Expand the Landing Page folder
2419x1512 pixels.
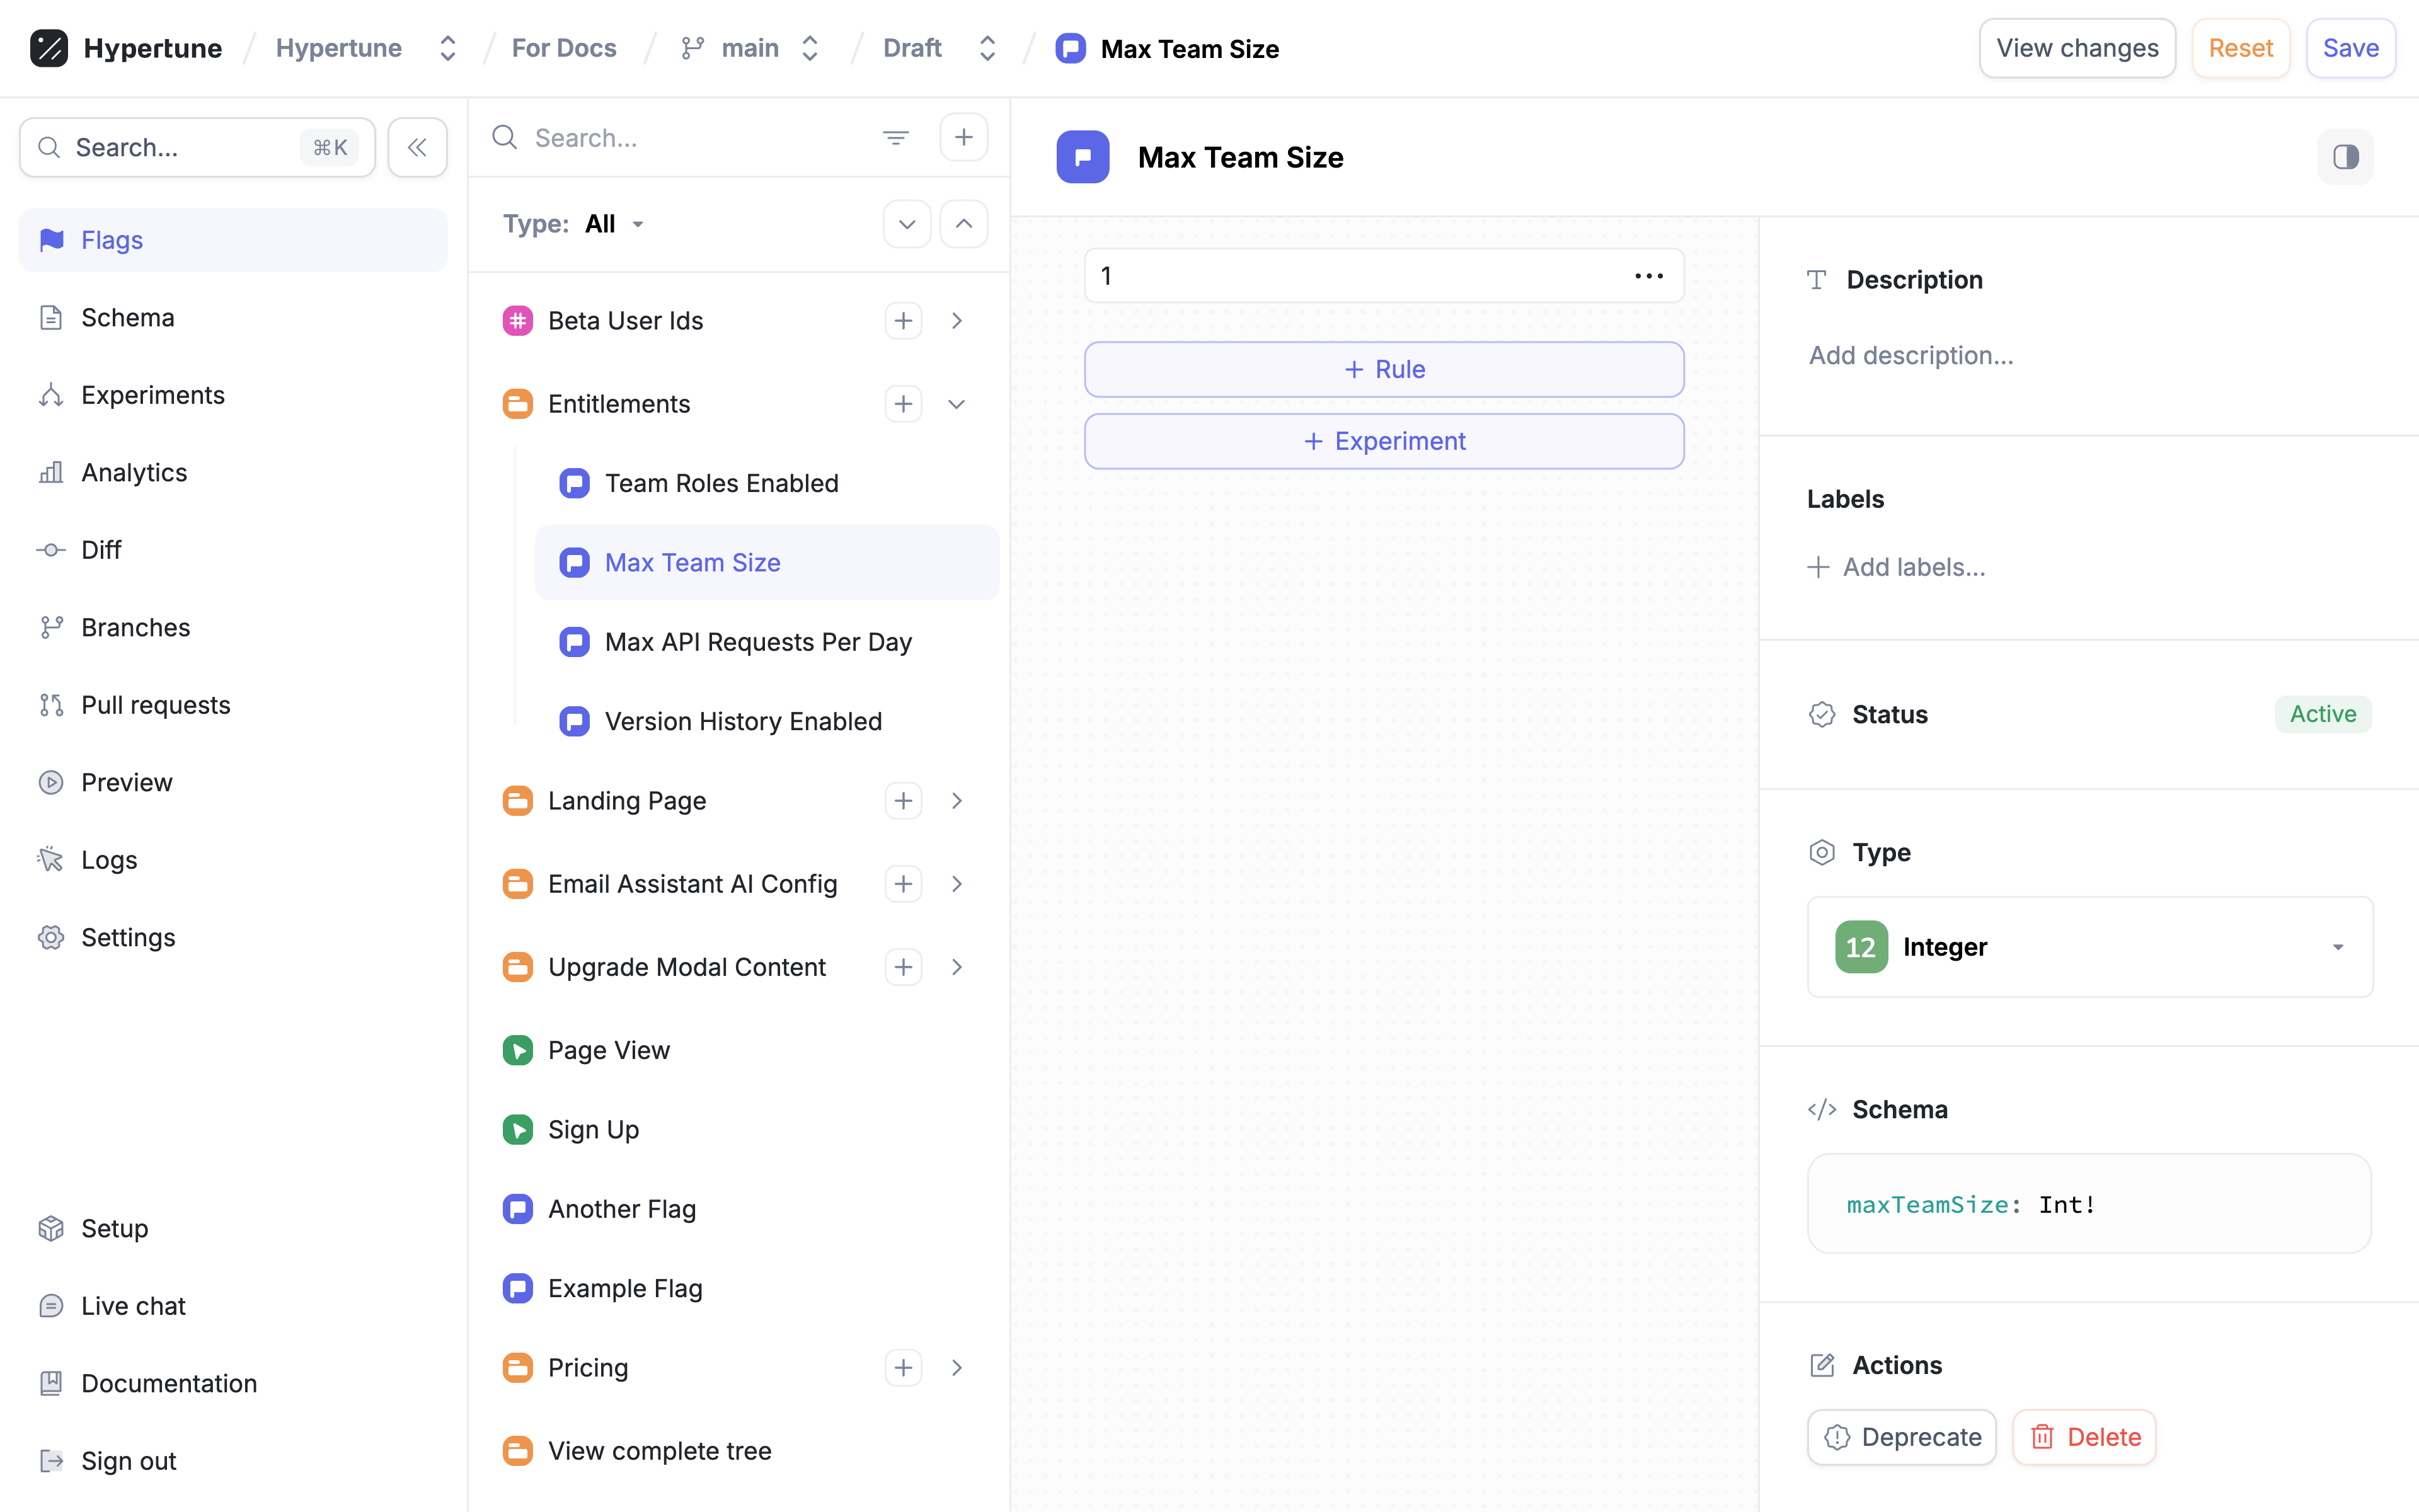pos(956,801)
